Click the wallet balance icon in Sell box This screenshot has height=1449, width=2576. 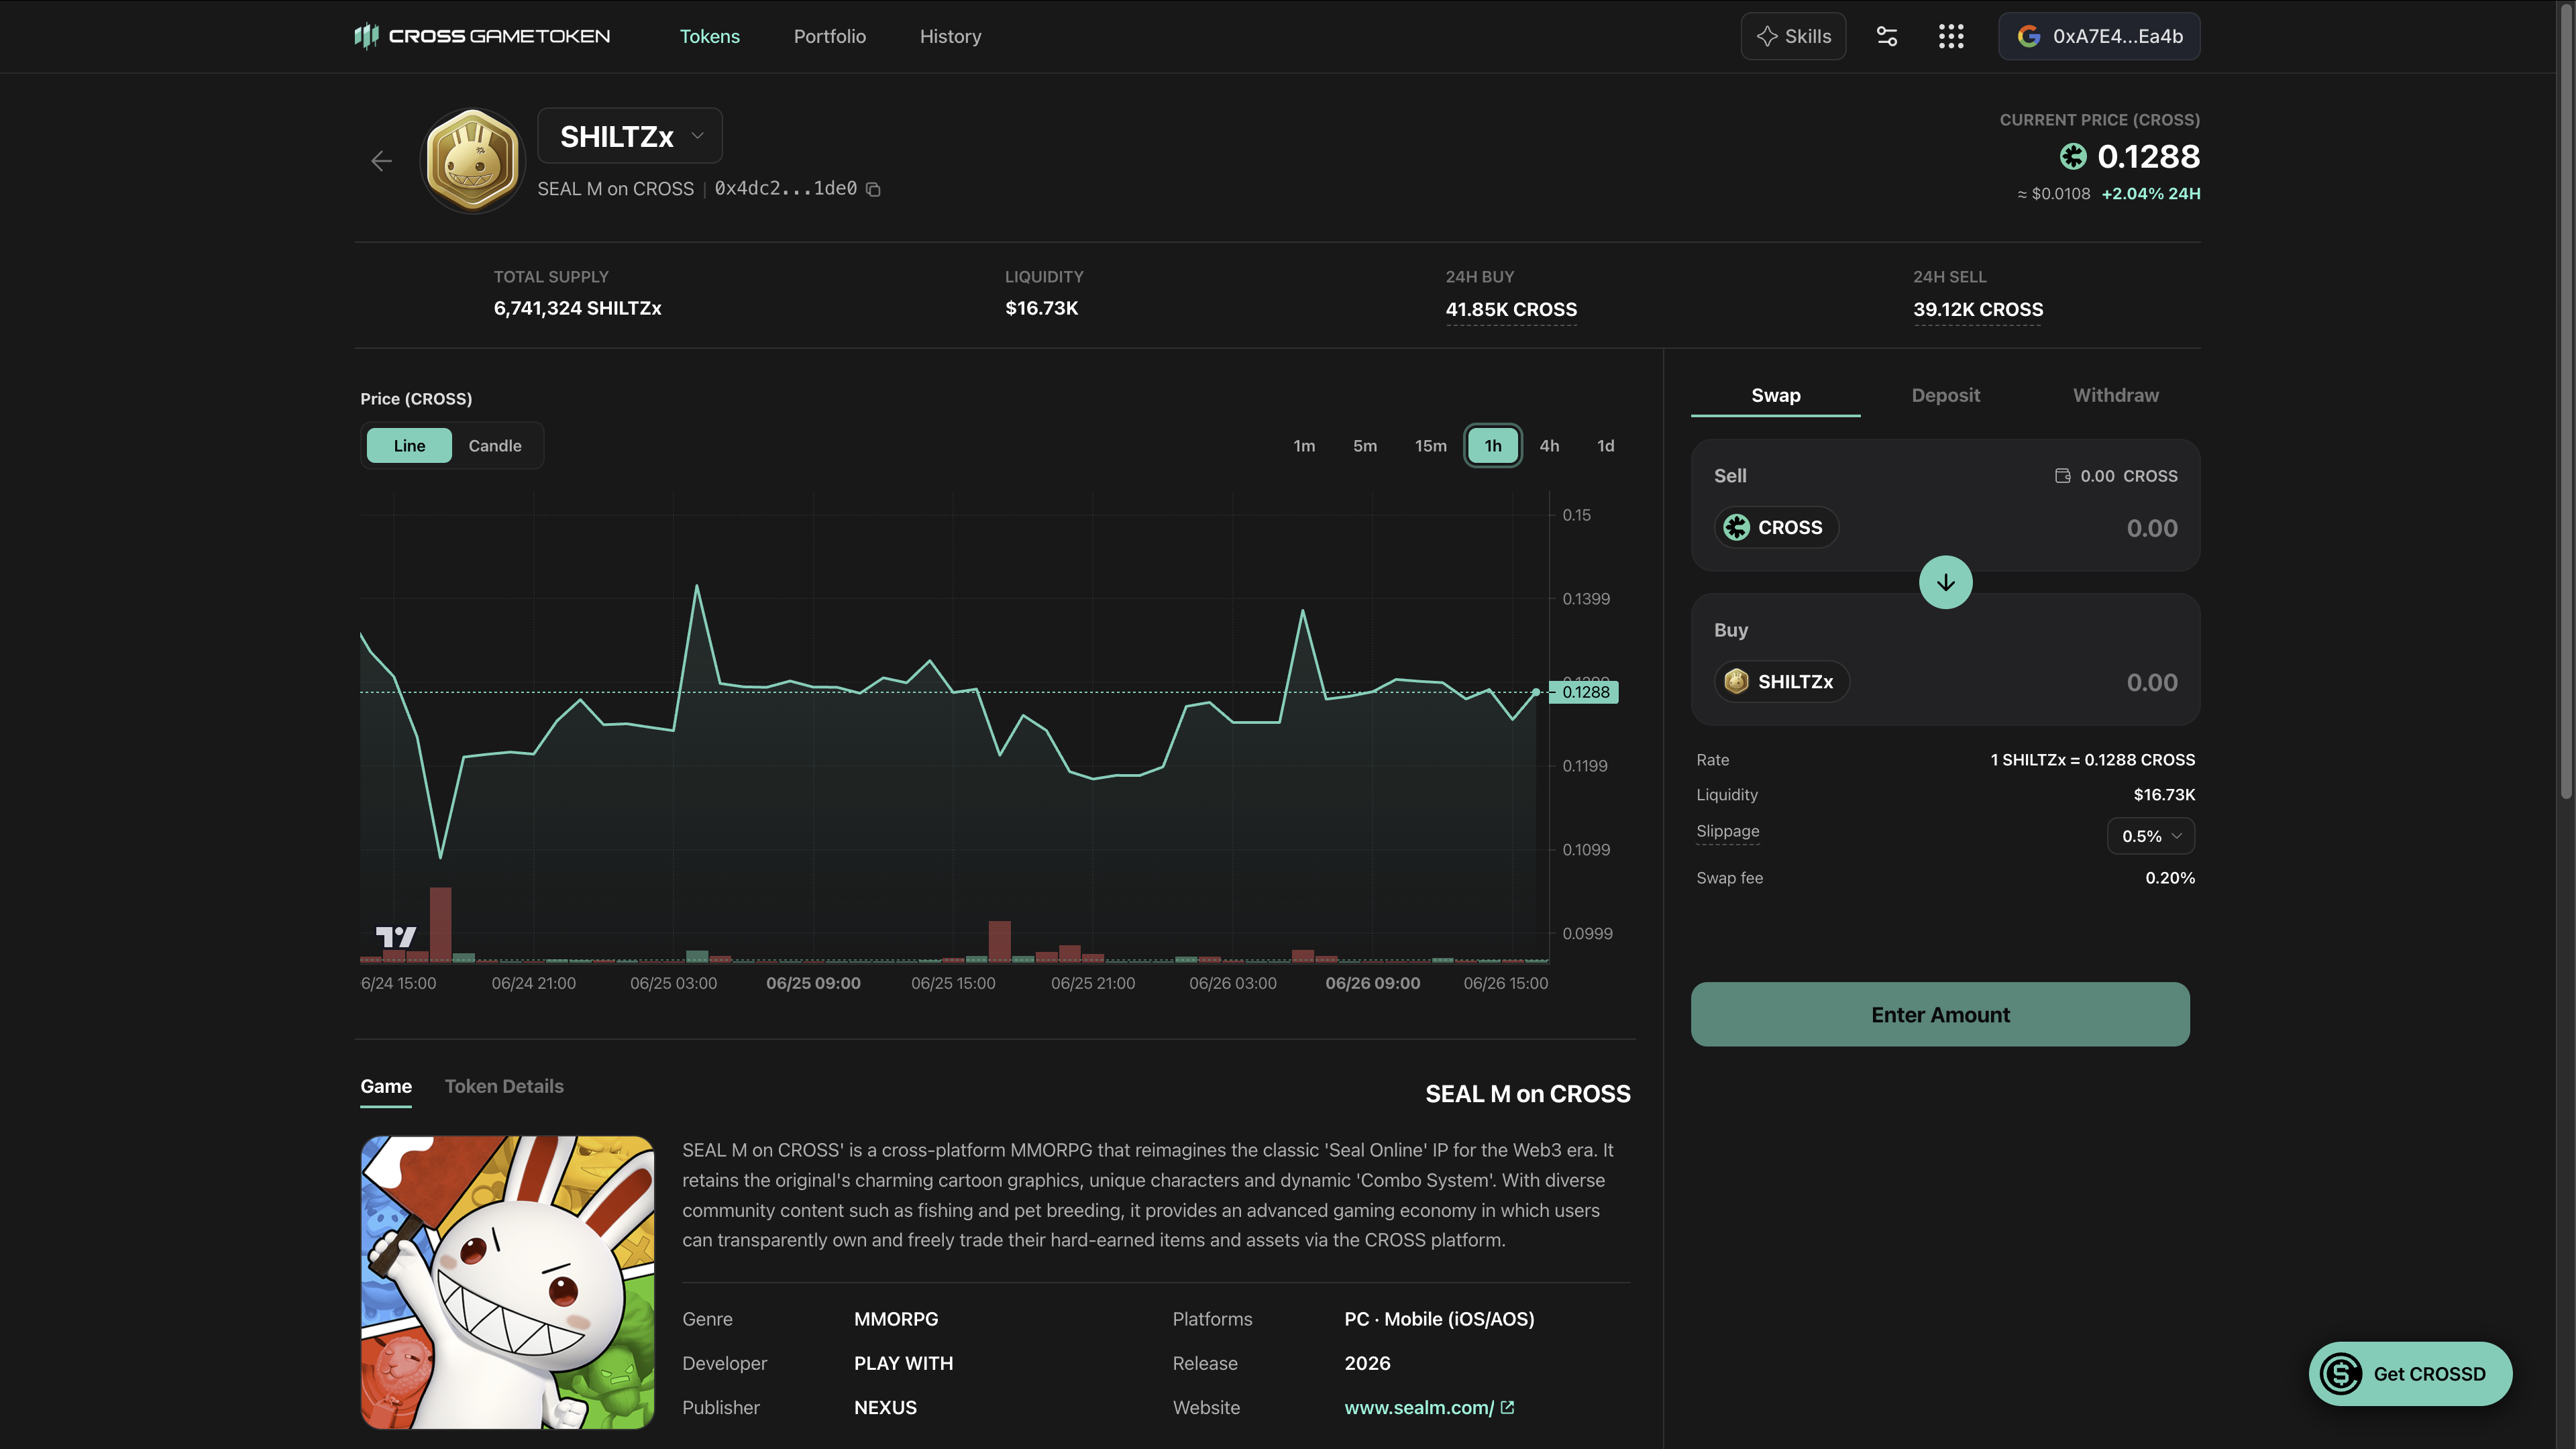click(2062, 476)
